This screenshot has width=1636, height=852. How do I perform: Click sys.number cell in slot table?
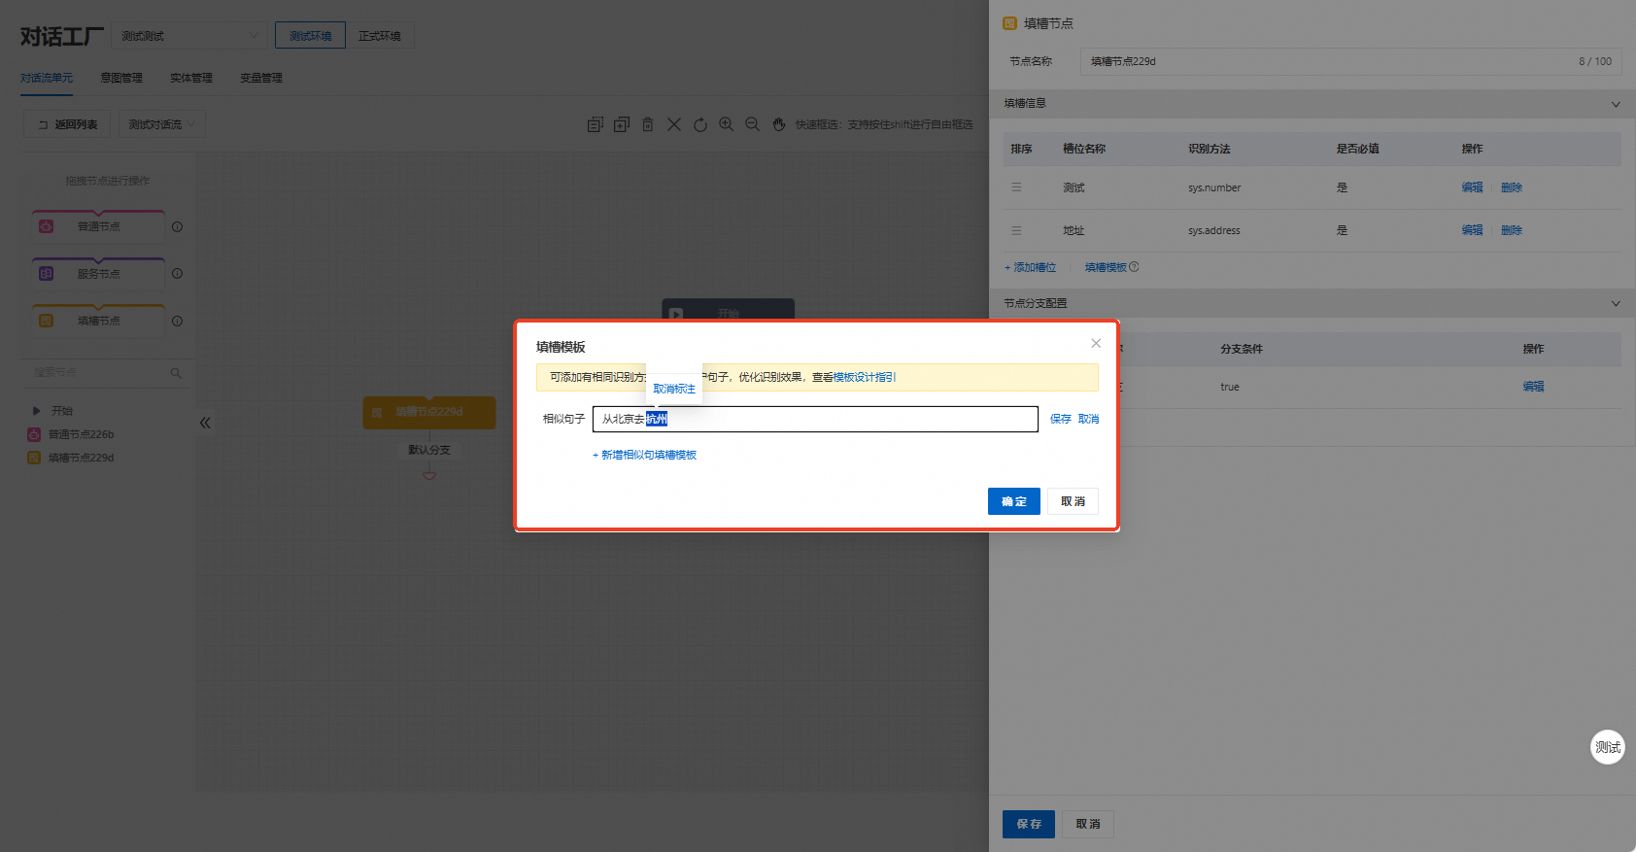coord(1214,187)
